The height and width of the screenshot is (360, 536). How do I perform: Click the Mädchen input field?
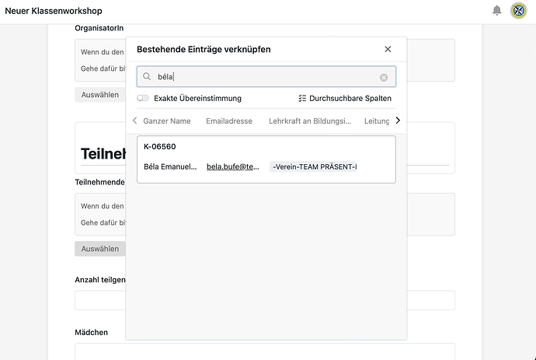point(264,351)
